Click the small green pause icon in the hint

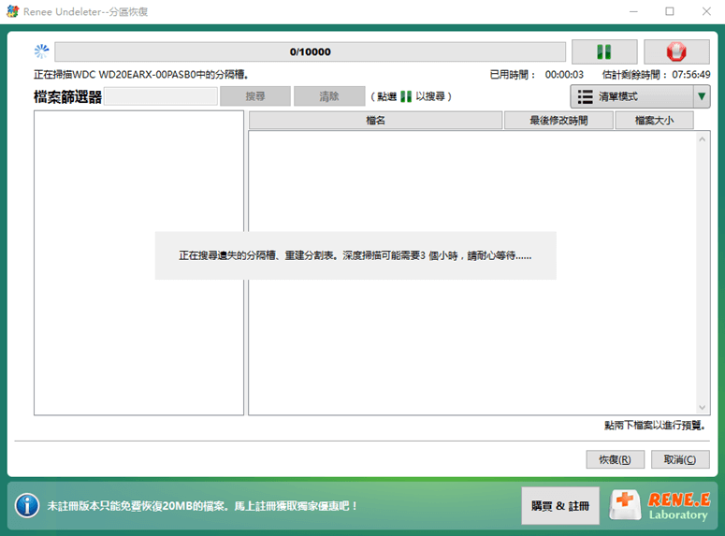(406, 96)
